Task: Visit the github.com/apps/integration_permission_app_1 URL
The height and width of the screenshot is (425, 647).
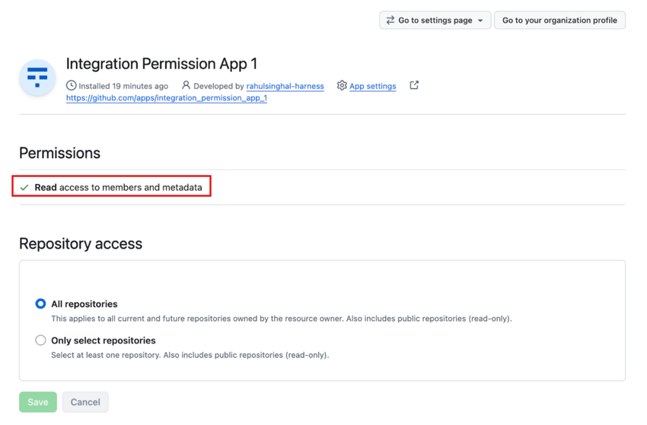Action: pos(166,98)
